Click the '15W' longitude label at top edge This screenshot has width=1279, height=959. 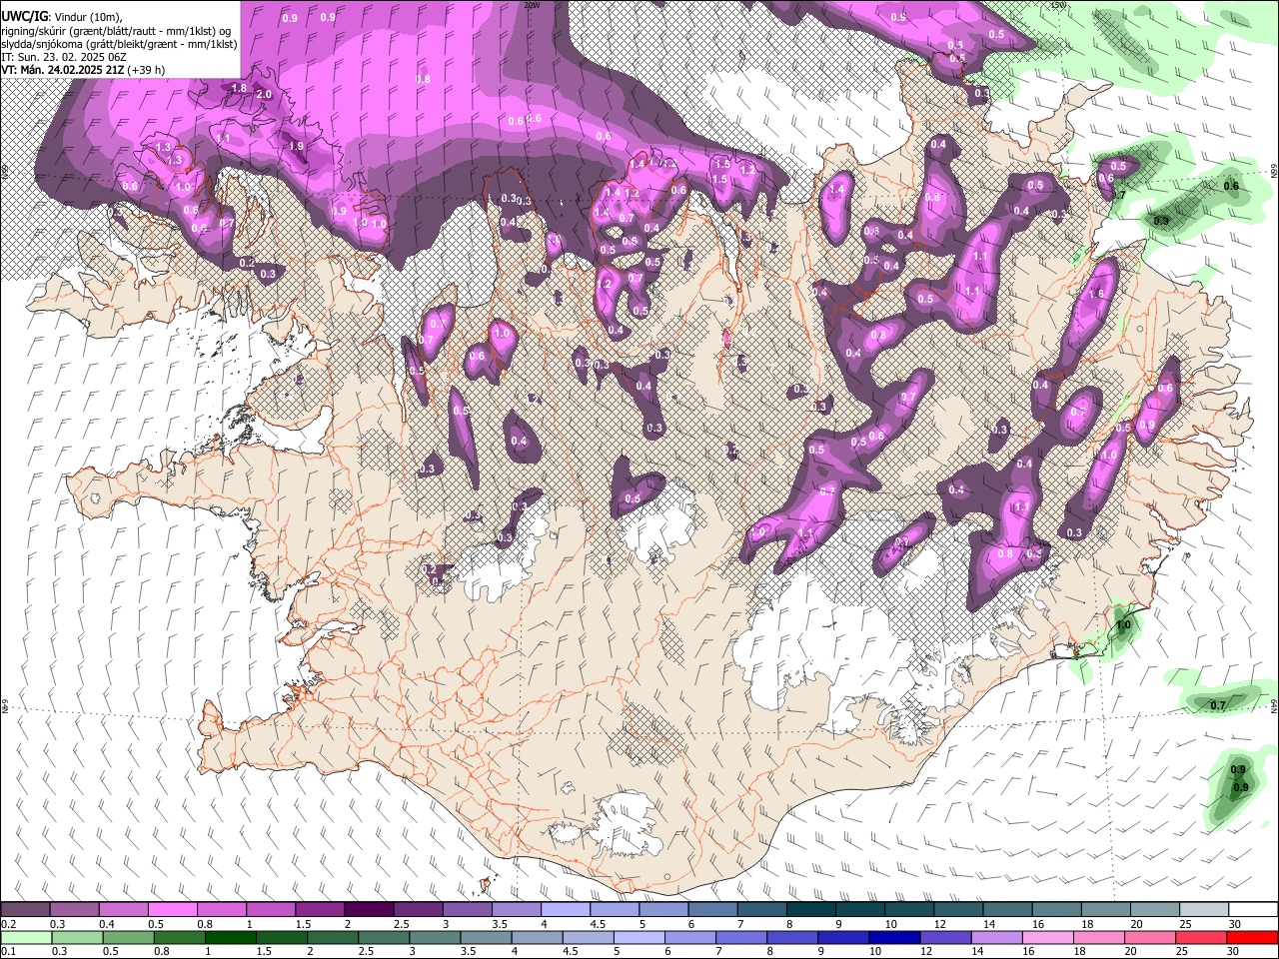pos(1059,5)
